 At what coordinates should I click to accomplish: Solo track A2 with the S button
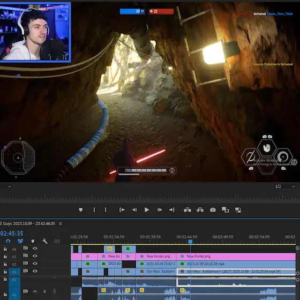coord(44,291)
